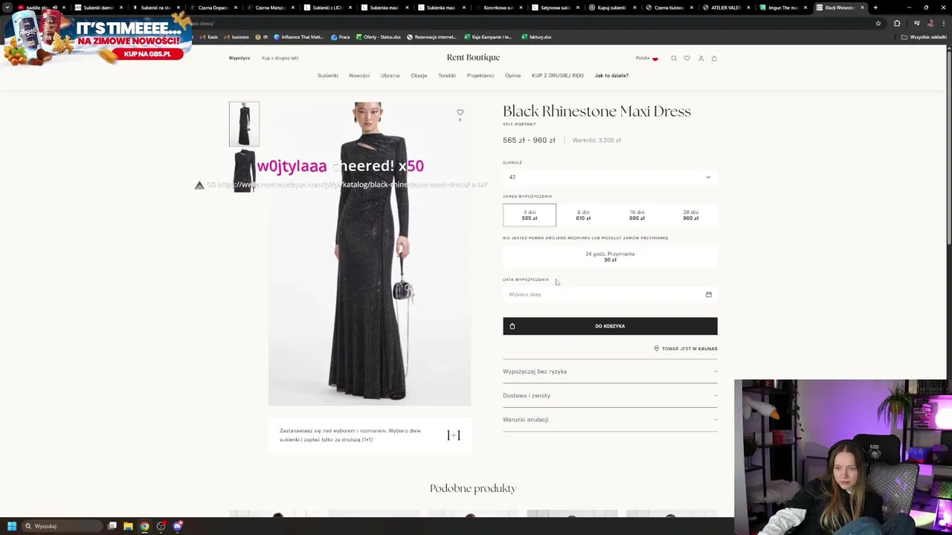Add the dress with DO KOSZYKA button
This screenshot has height=535, width=952.
click(x=610, y=326)
